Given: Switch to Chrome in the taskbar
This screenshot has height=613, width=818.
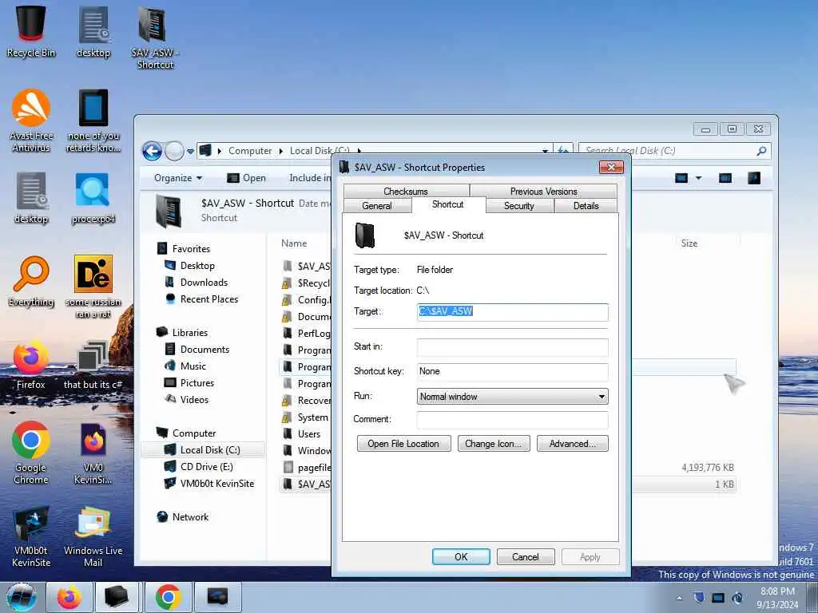Looking at the screenshot, I should pyautogui.click(x=168, y=597).
